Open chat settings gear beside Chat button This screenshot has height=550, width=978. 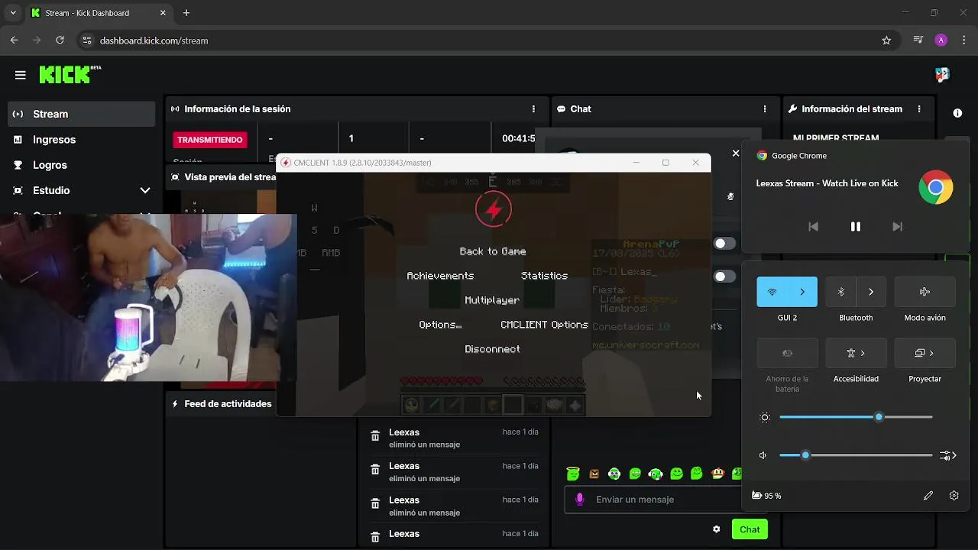tap(716, 529)
